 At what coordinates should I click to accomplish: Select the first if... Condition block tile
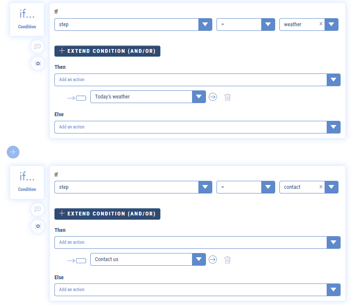27,19
